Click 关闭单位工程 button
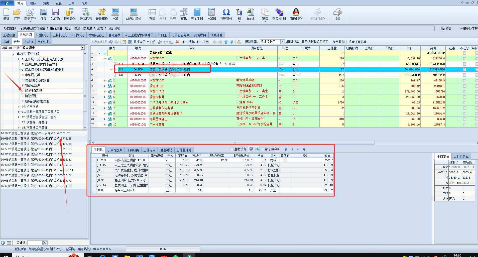This screenshot has height=257, width=478. tap(468, 29)
